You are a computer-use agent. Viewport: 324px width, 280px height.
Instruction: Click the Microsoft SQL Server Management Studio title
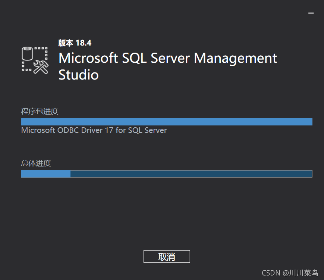coord(167,66)
